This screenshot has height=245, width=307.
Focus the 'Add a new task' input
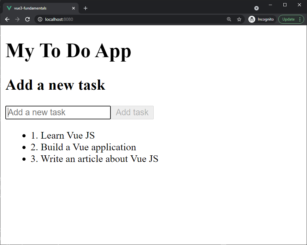click(58, 112)
